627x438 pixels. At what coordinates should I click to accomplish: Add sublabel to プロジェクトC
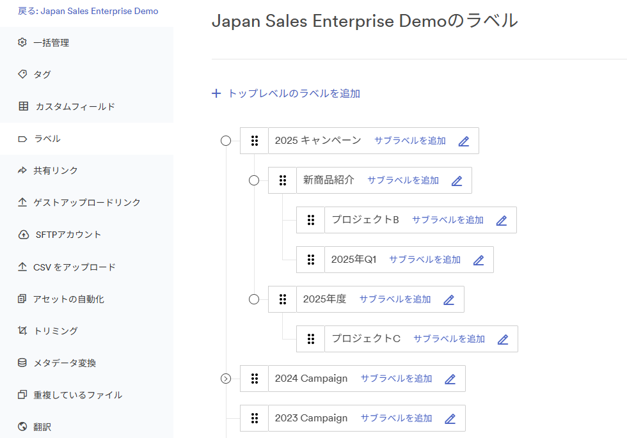(449, 339)
